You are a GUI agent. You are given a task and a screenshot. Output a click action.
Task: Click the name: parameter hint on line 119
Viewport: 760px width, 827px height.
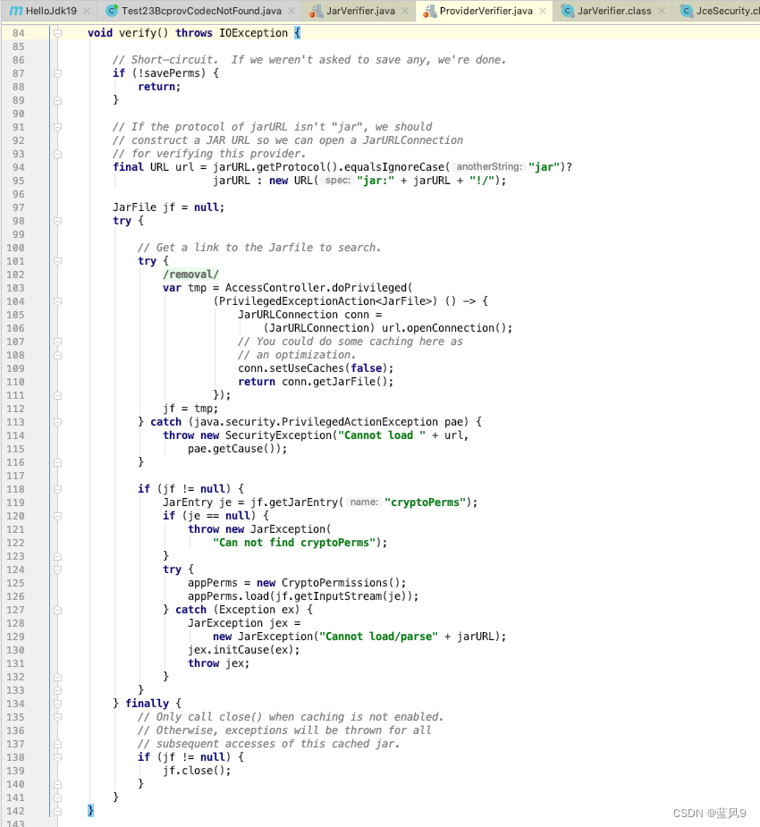(x=364, y=502)
